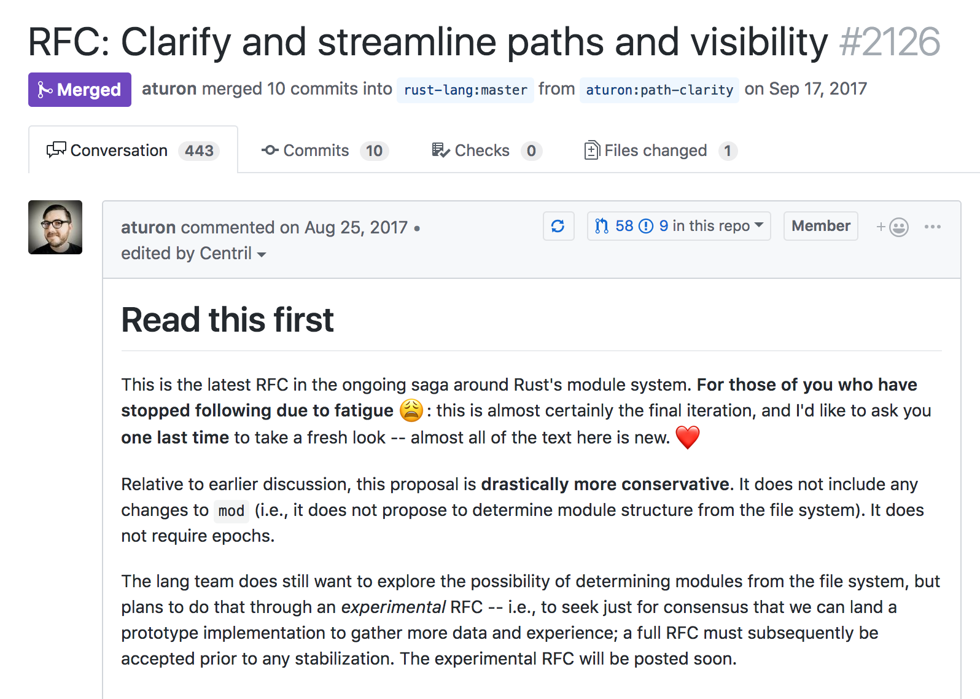Open the three-dots comment options menu
The width and height of the screenshot is (980, 699).
(932, 227)
